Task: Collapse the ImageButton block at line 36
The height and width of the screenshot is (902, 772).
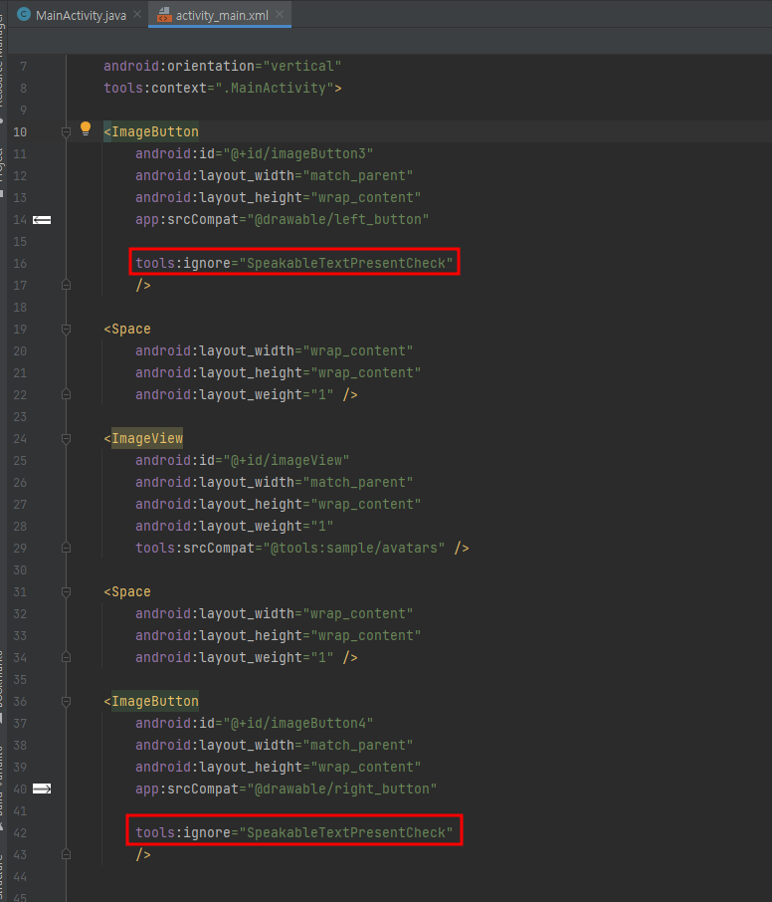Action: (x=66, y=701)
